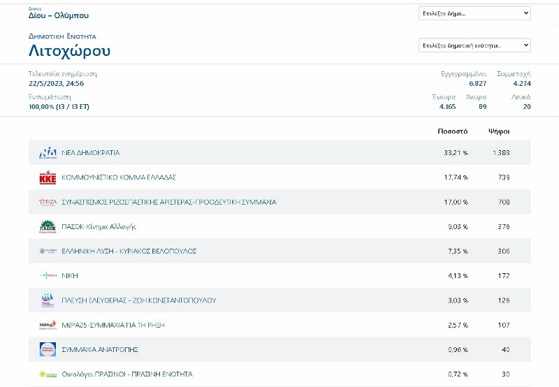Click the 1.383 votes value
Viewport: 559px width, 387px height.
(x=501, y=153)
